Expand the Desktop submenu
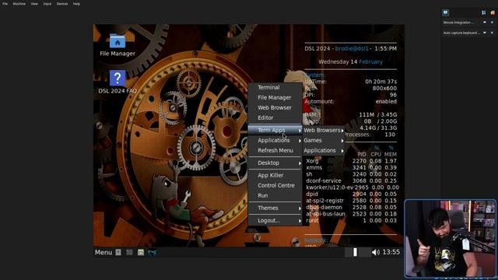Image resolution: width=498 pixels, height=280 pixels. [275, 163]
